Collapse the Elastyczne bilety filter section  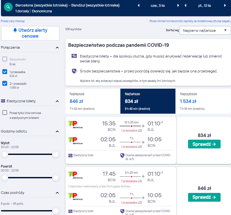coord(57,101)
